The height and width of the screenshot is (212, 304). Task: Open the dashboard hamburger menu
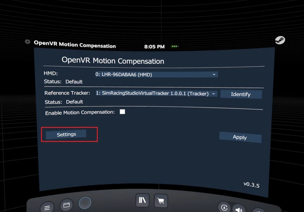coord(47,207)
